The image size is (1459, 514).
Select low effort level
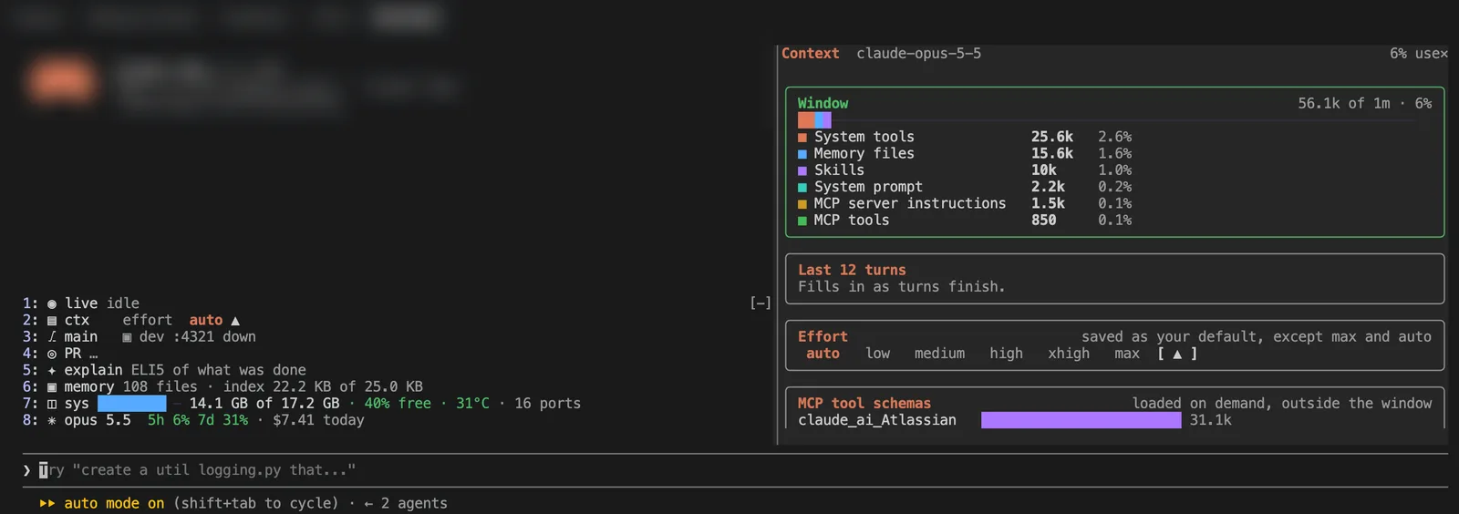(x=877, y=354)
